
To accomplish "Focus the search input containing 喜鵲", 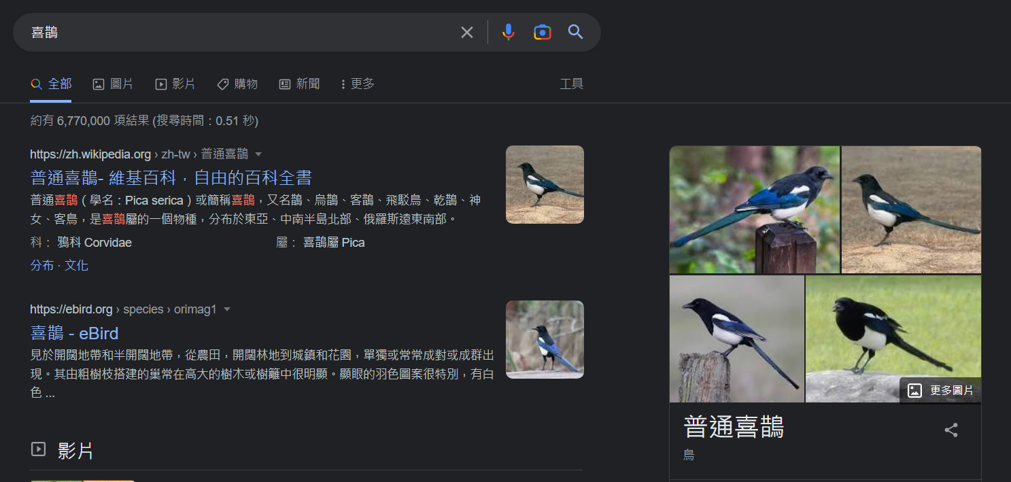I will click(x=238, y=32).
